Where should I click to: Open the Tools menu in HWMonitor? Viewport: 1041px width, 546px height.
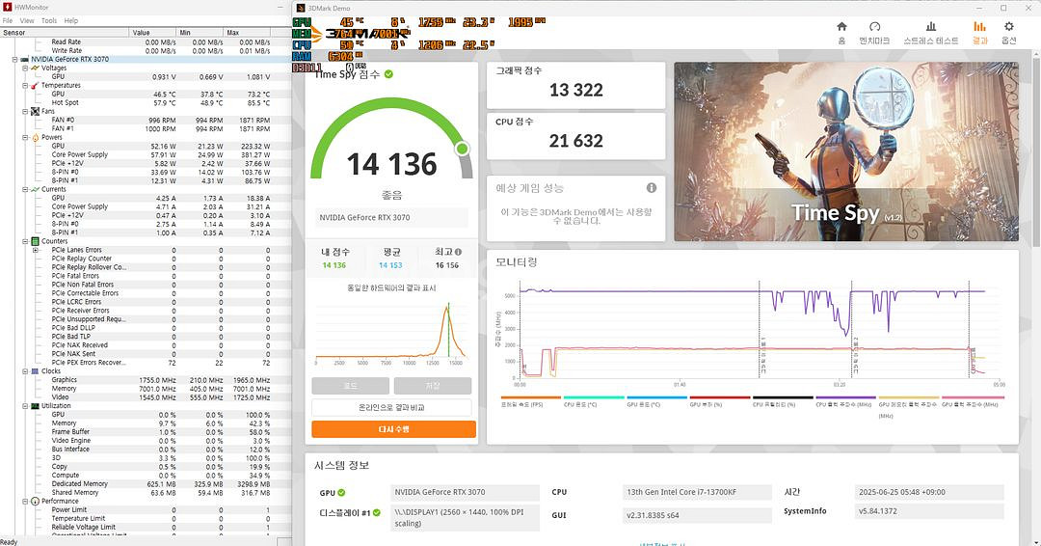pos(49,20)
